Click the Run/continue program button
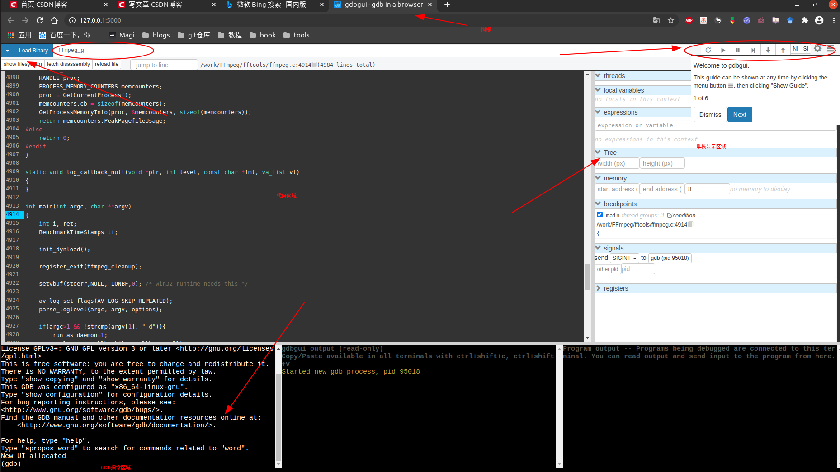This screenshot has width=840, height=472. (x=723, y=50)
